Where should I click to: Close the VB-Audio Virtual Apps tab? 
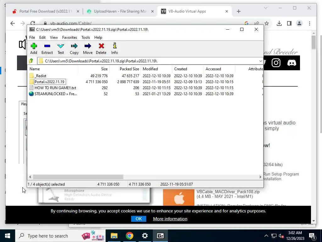[226, 11]
